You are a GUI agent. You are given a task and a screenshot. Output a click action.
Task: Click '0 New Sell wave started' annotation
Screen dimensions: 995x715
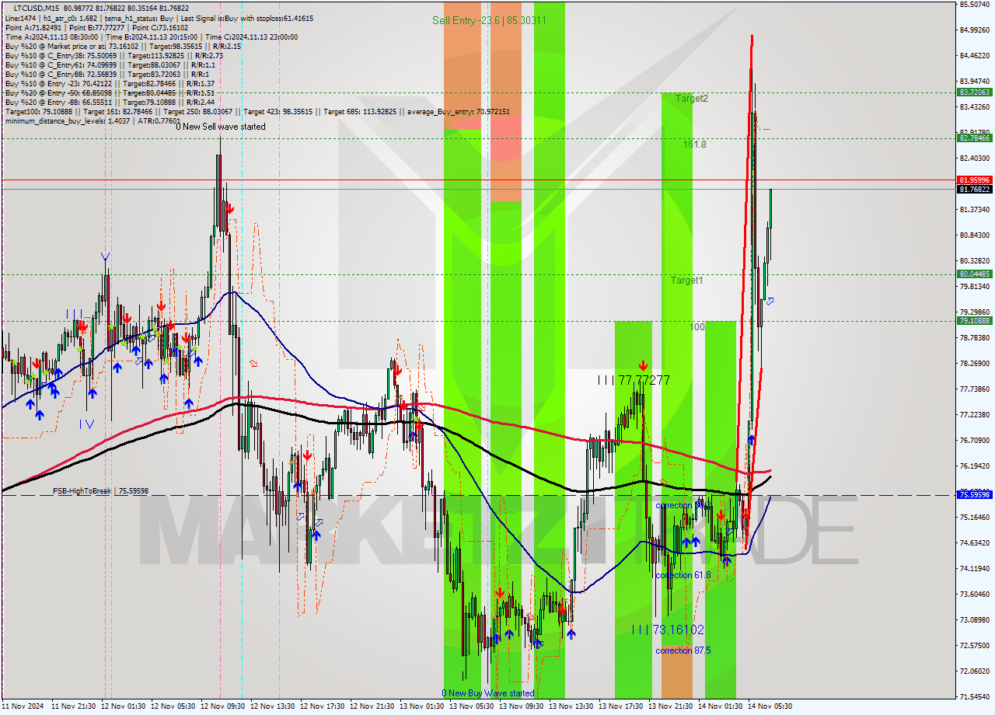[221, 127]
